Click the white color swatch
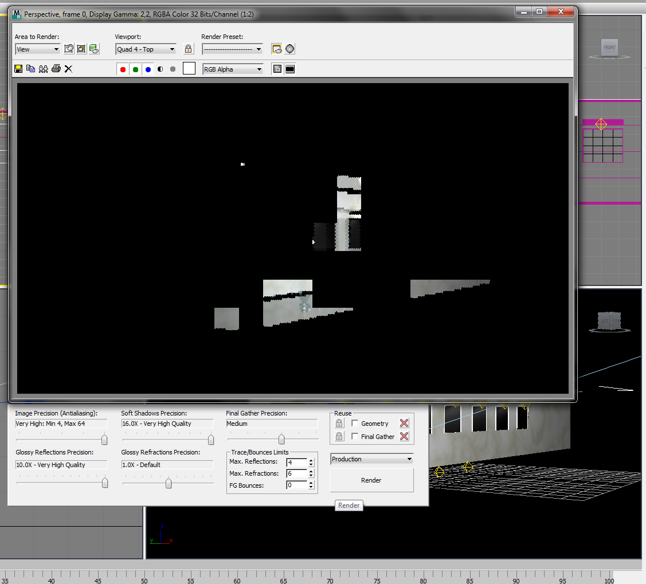 click(189, 69)
